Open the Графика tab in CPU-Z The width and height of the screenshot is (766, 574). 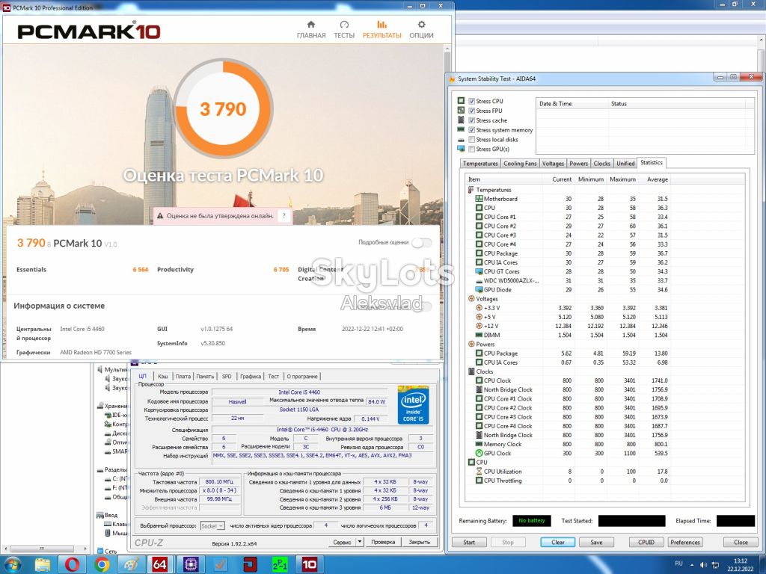(x=251, y=377)
